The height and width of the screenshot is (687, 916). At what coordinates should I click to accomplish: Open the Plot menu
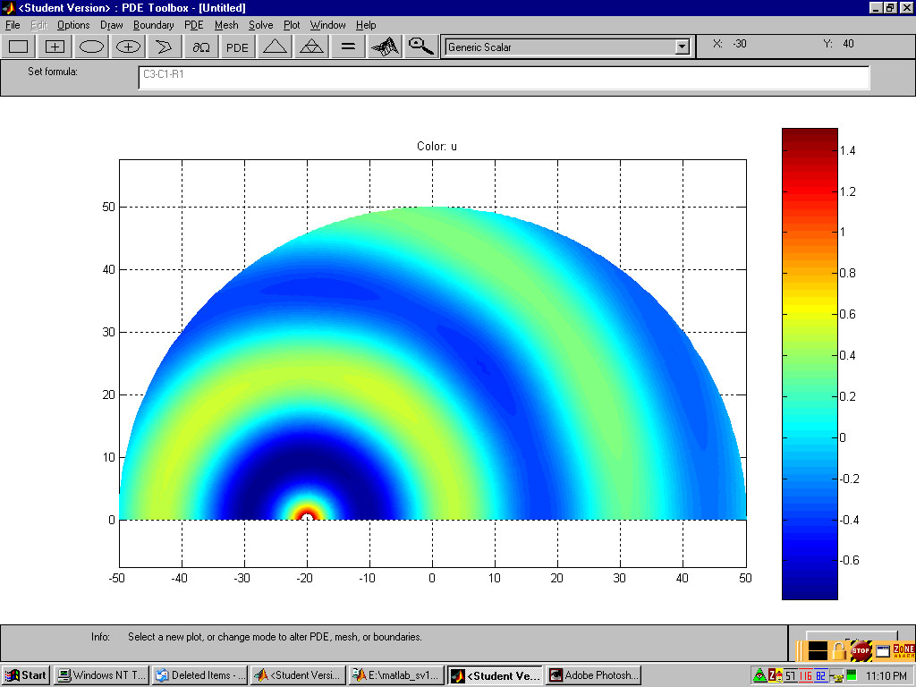[x=292, y=25]
